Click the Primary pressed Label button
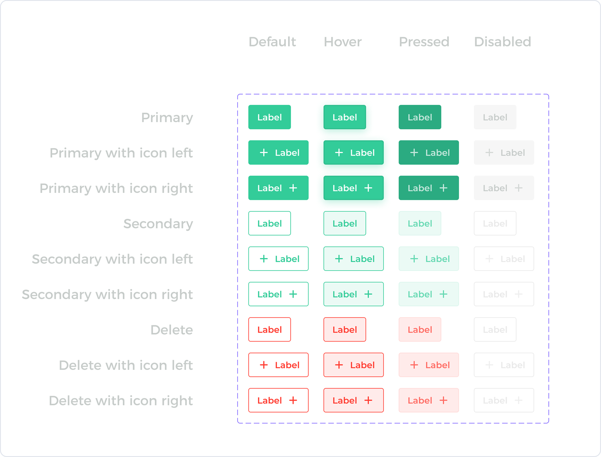 tap(420, 117)
